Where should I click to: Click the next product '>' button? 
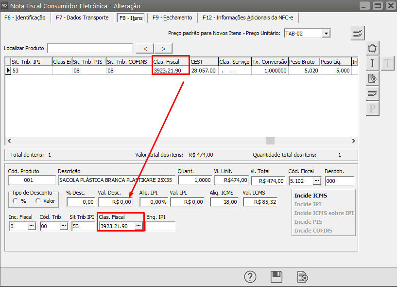[x=164, y=48]
